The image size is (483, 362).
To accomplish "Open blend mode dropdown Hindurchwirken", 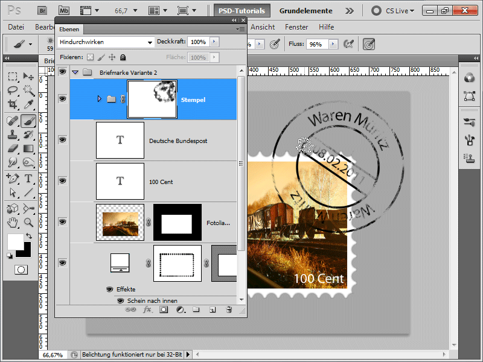I will [x=106, y=42].
